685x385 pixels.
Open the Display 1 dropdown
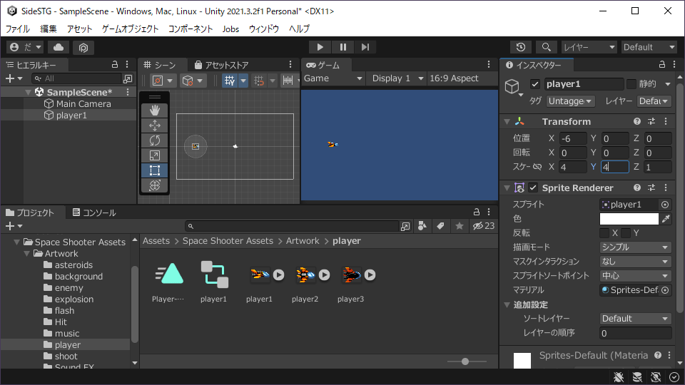click(x=397, y=78)
